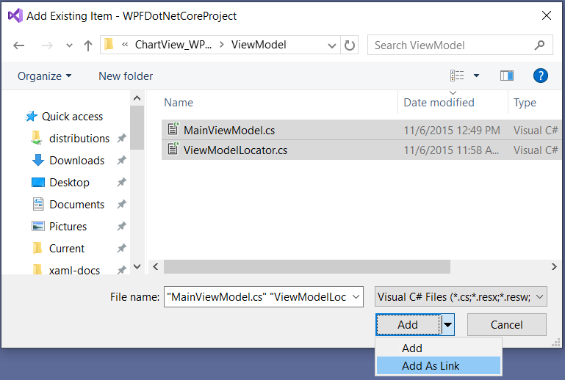The image size is (565, 380).
Task: Open help with the question mark icon
Action: [x=541, y=76]
